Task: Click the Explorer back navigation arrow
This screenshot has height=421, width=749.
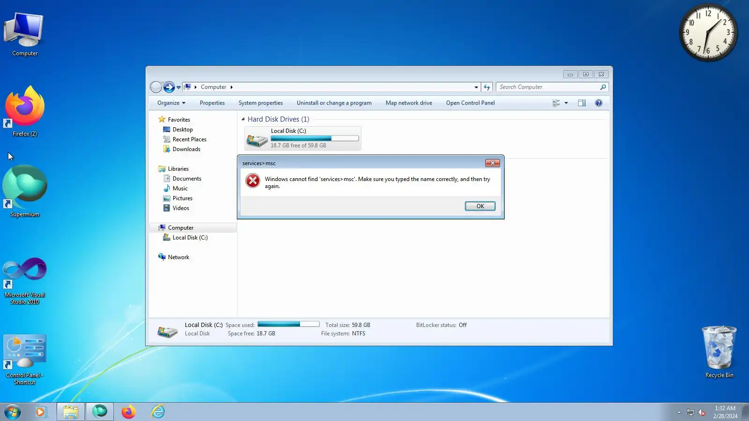Action: click(x=156, y=87)
